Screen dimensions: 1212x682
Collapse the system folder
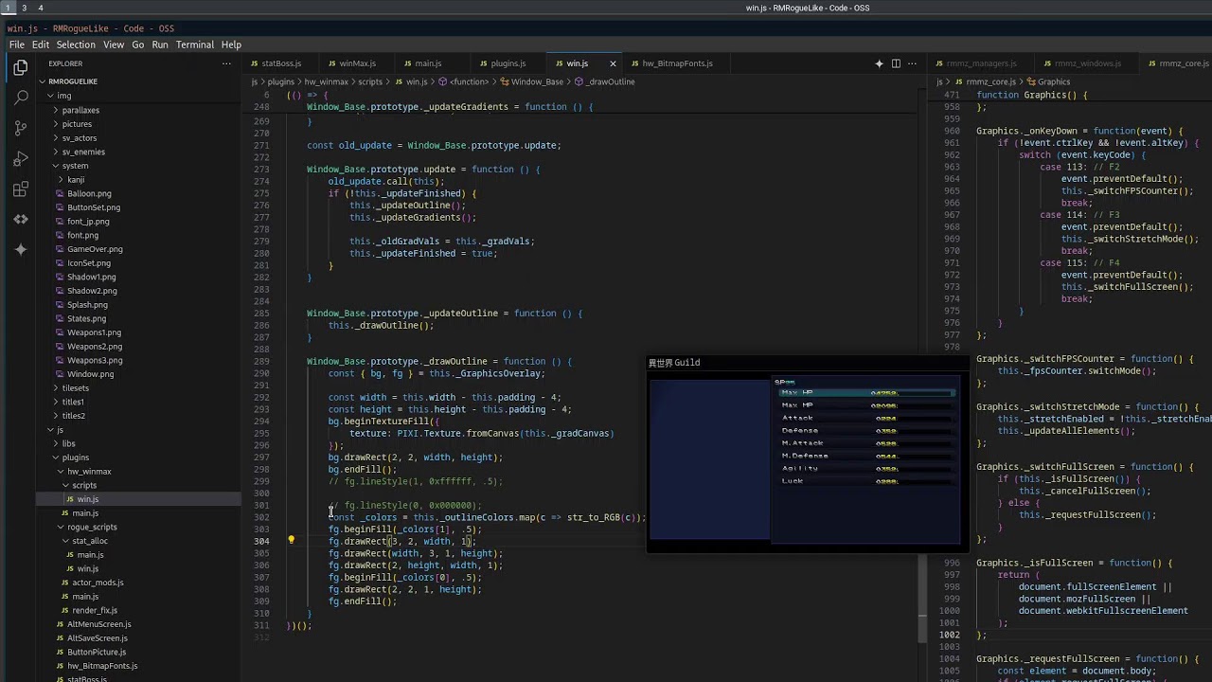(75, 166)
